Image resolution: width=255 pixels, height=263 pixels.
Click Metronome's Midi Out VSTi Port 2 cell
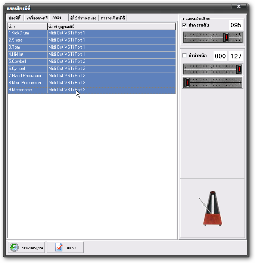click(x=112, y=90)
